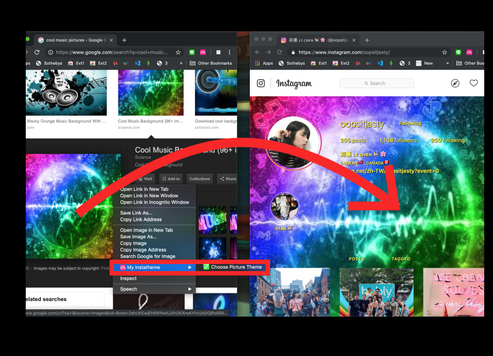Expand Speech submenu
The width and height of the screenshot is (493, 356).
154,289
